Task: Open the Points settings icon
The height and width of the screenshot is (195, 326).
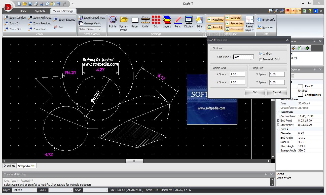Action: [x=113, y=22]
